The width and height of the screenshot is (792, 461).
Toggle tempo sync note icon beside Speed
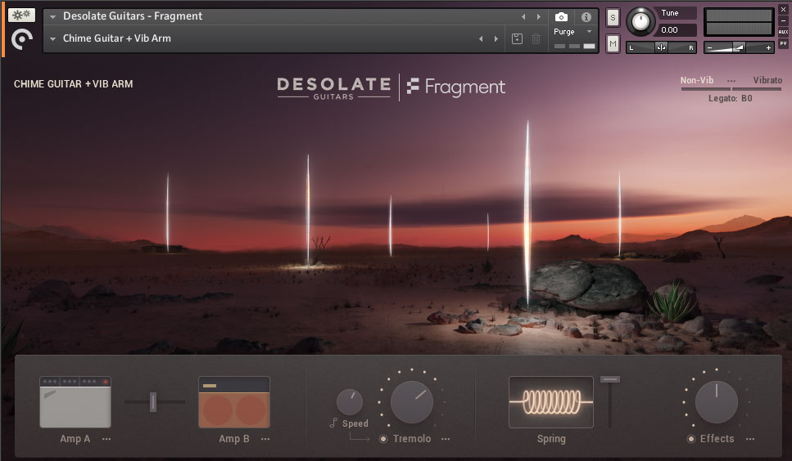[x=333, y=423]
